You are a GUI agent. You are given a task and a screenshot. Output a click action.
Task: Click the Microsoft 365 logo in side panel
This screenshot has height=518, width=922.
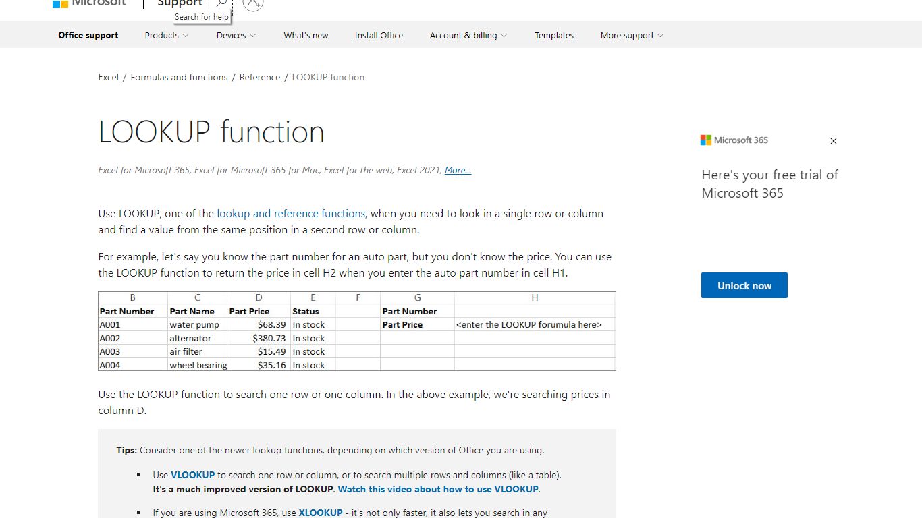pyautogui.click(x=734, y=140)
